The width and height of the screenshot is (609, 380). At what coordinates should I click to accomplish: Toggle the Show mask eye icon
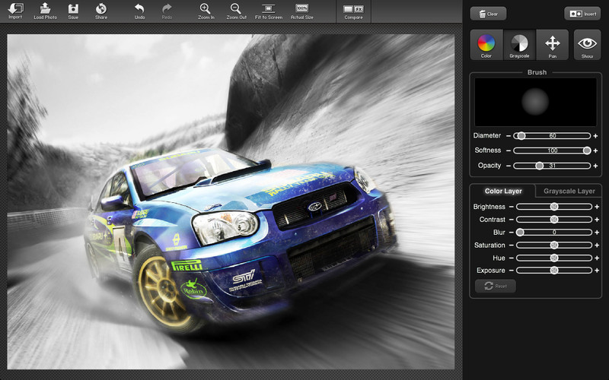click(587, 46)
